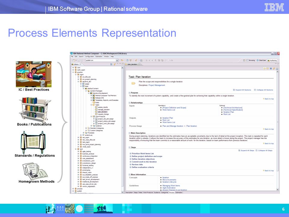Close the plan_iteration editor tab
This screenshot has height=217, width=289.
coord(138,64)
